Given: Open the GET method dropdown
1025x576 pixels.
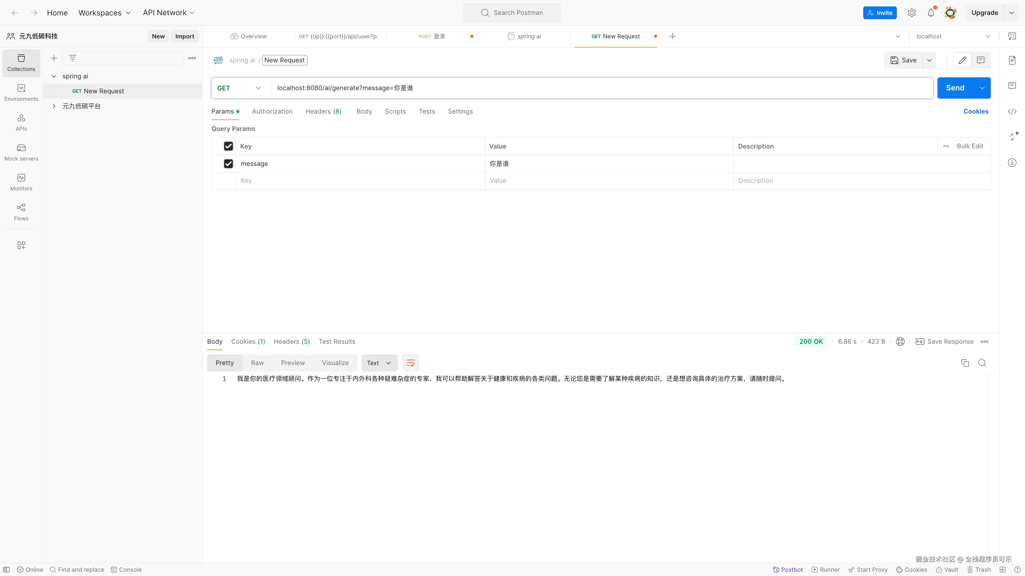Looking at the screenshot, I should (239, 88).
